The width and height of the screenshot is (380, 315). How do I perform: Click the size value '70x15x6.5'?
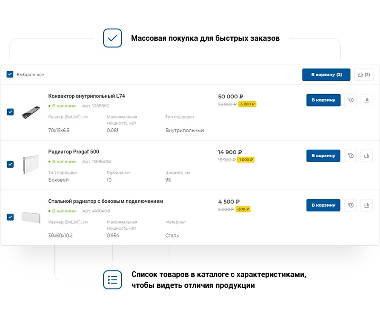click(x=59, y=131)
